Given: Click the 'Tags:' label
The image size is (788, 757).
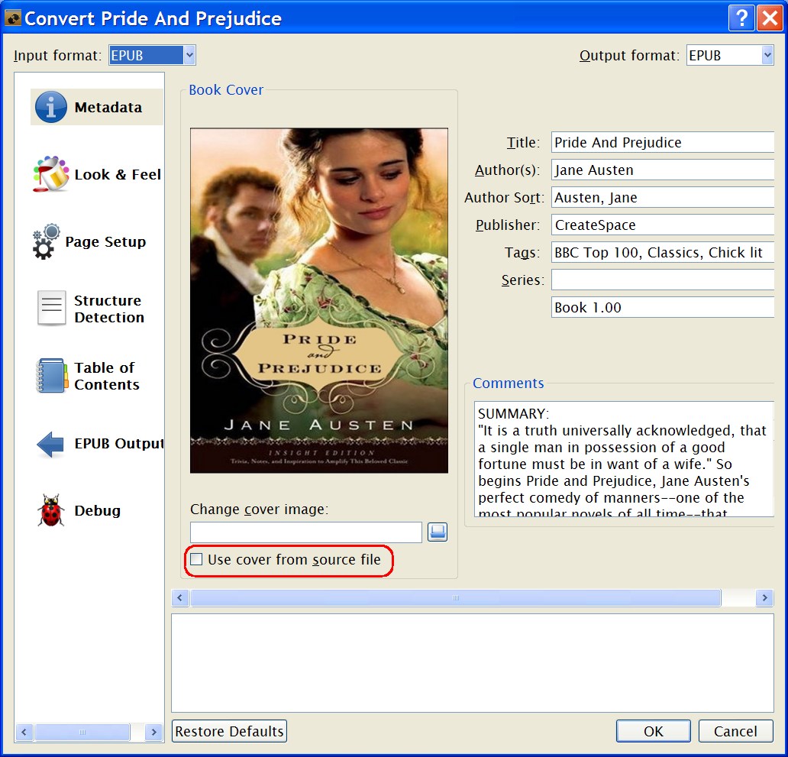Looking at the screenshot, I should (522, 252).
